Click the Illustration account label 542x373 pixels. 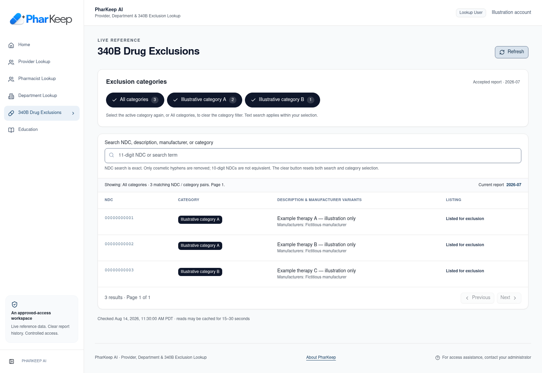pyautogui.click(x=512, y=12)
